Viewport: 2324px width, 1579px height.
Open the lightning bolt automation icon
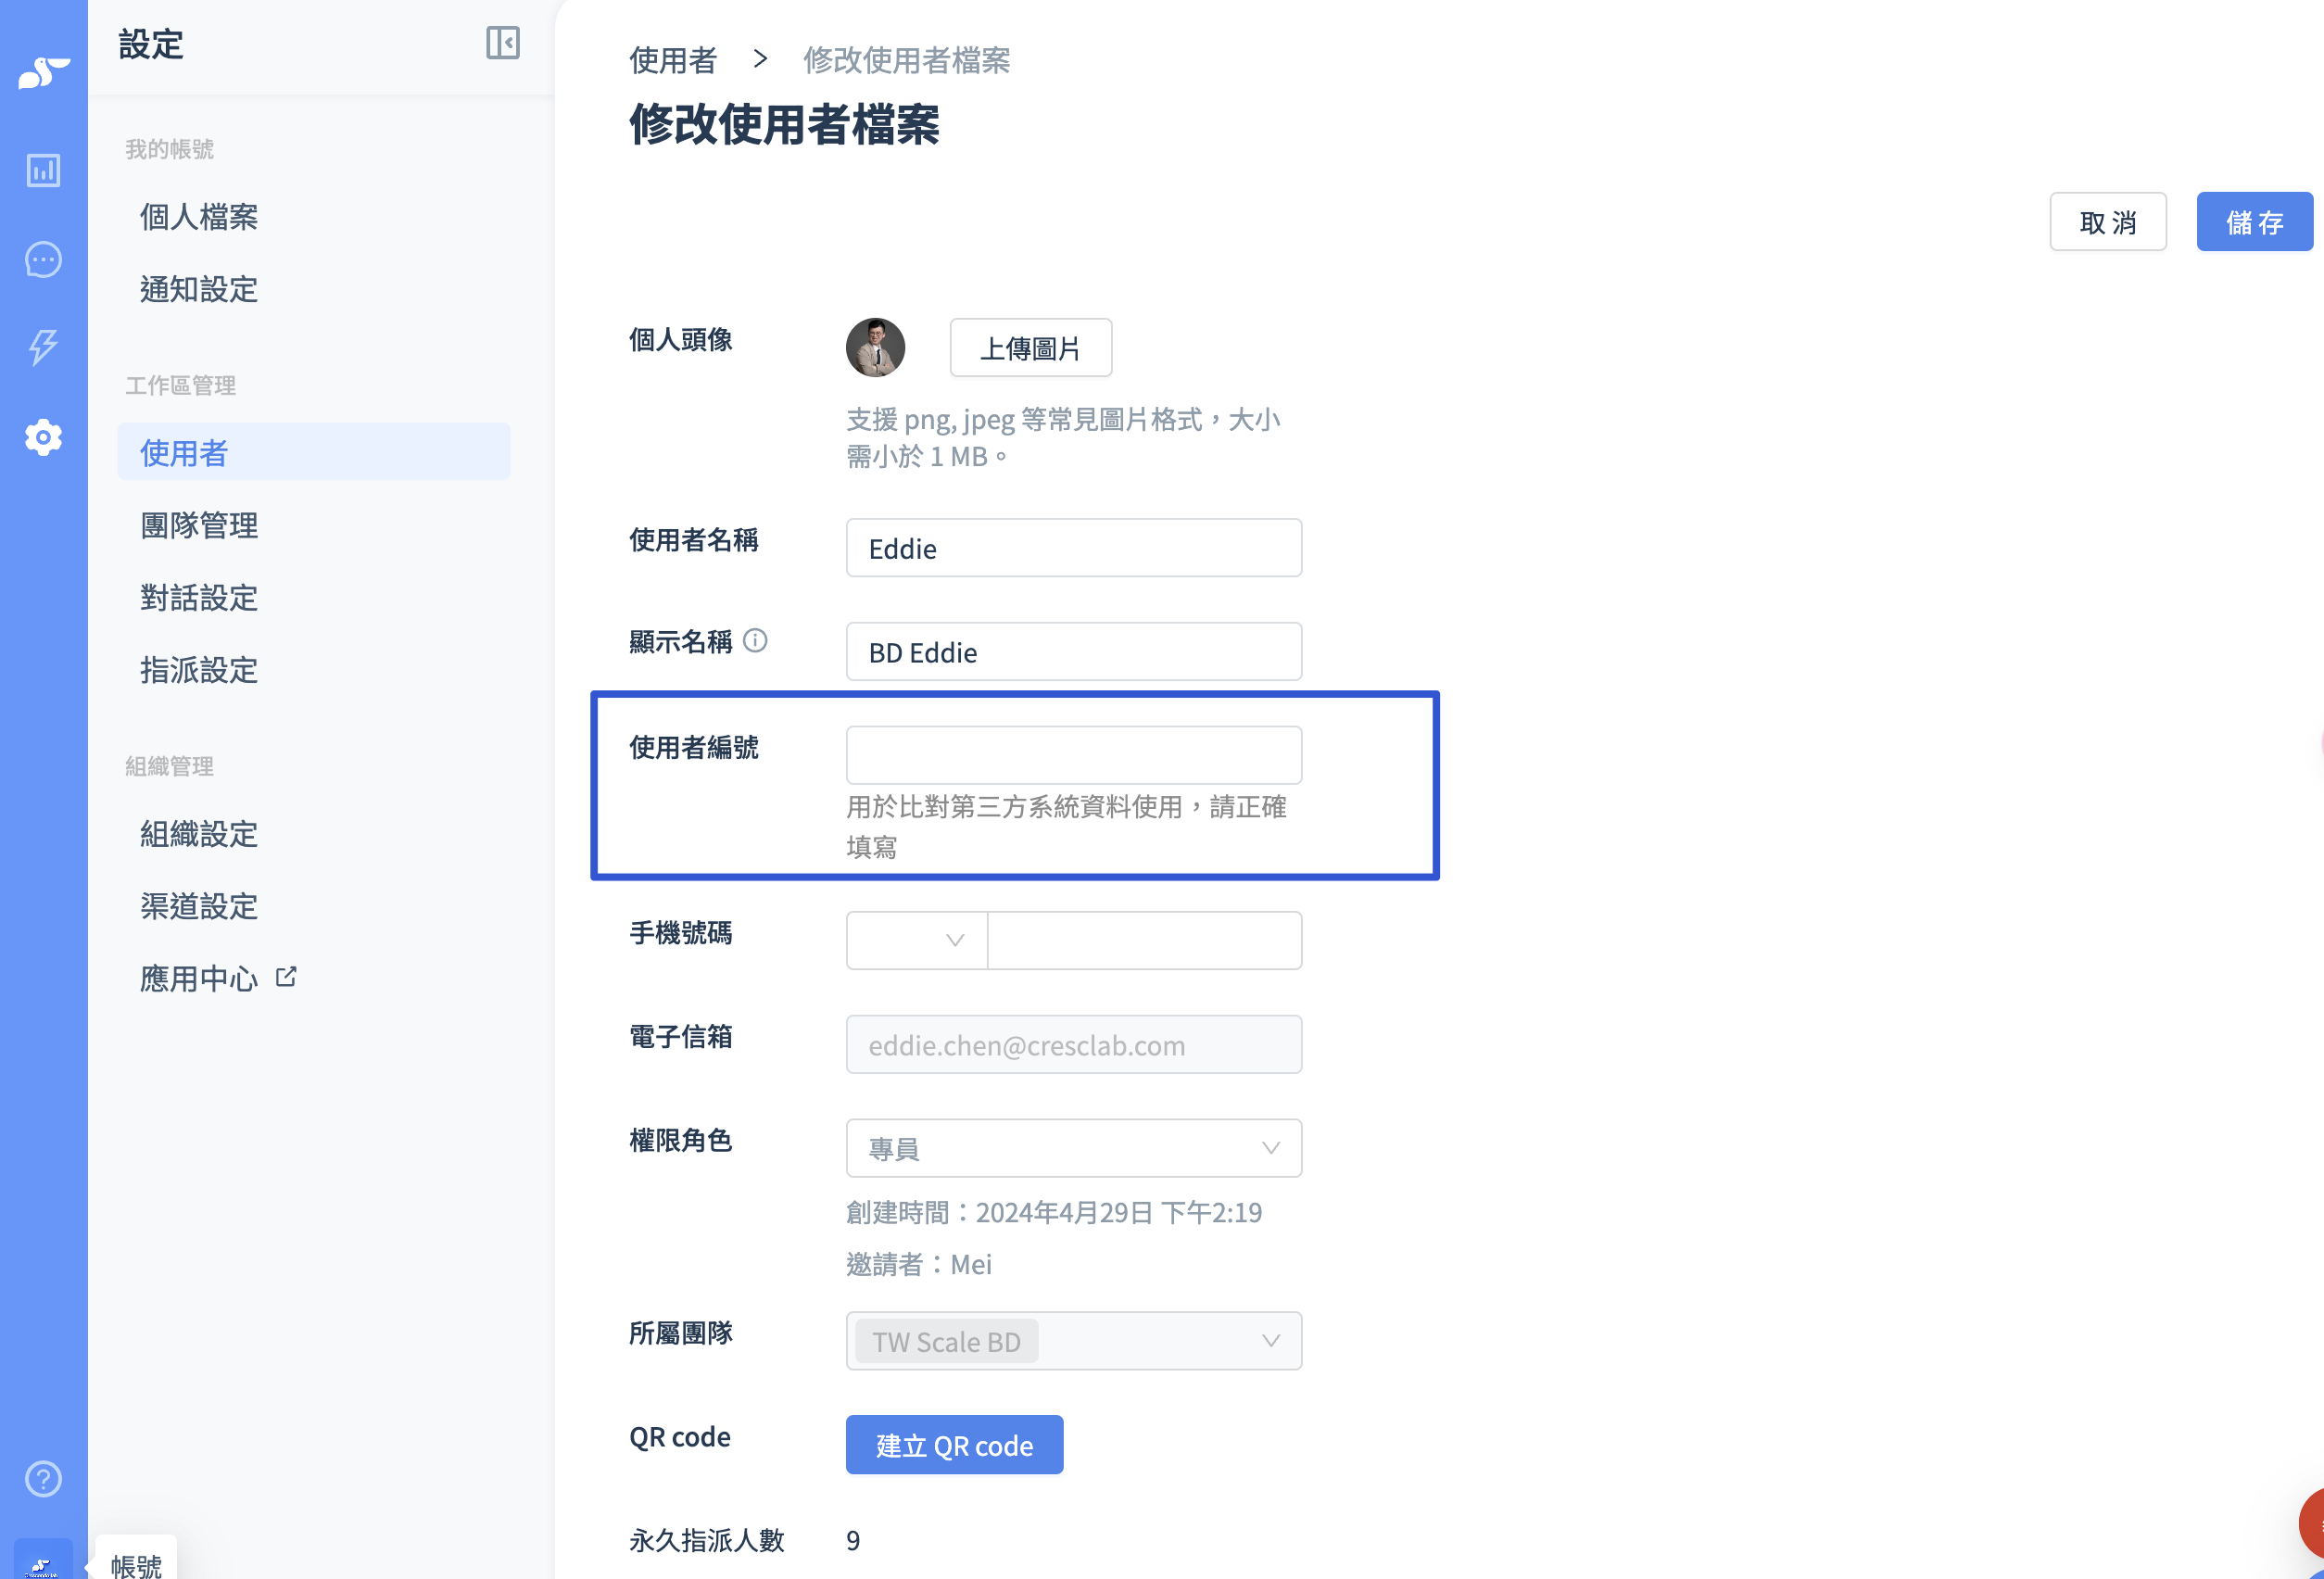(43, 346)
